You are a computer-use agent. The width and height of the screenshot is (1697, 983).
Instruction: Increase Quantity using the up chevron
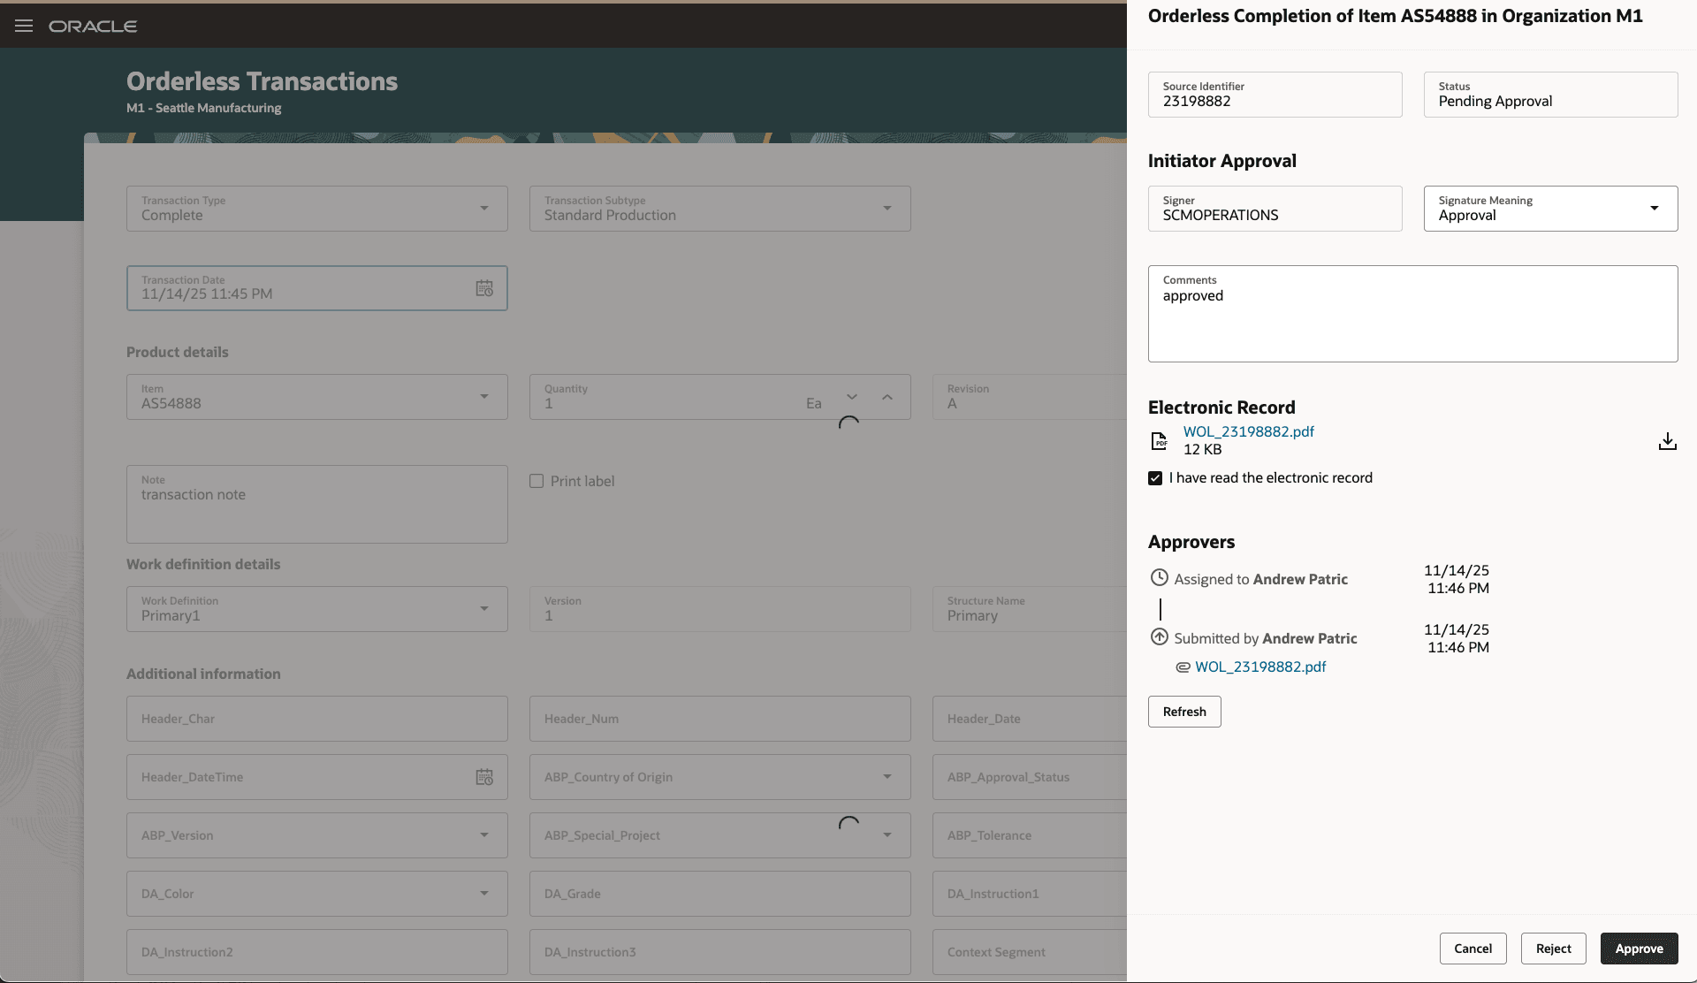[888, 397]
